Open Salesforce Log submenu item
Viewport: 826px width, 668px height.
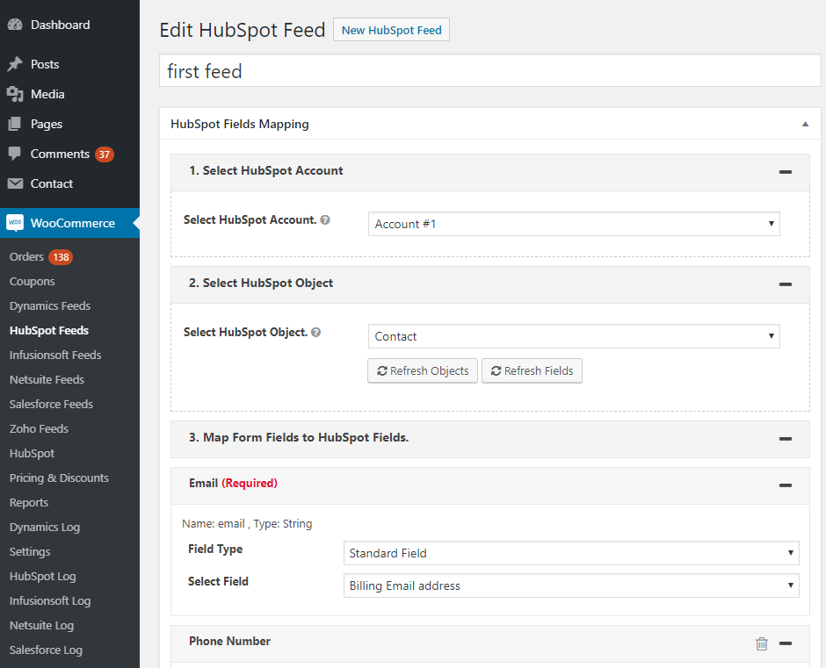coord(46,650)
